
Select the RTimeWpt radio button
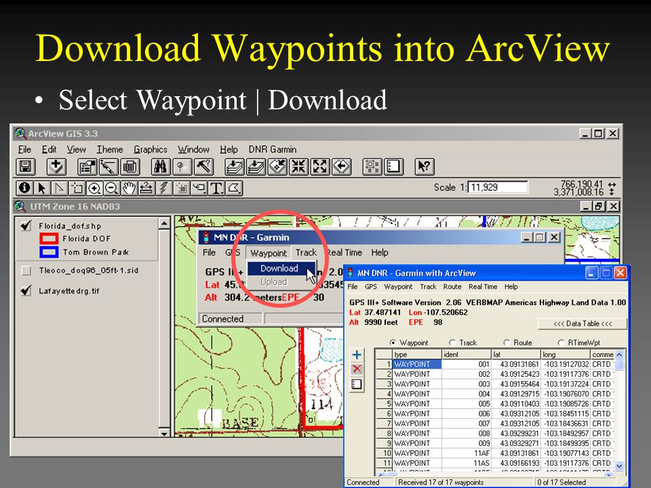561,343
